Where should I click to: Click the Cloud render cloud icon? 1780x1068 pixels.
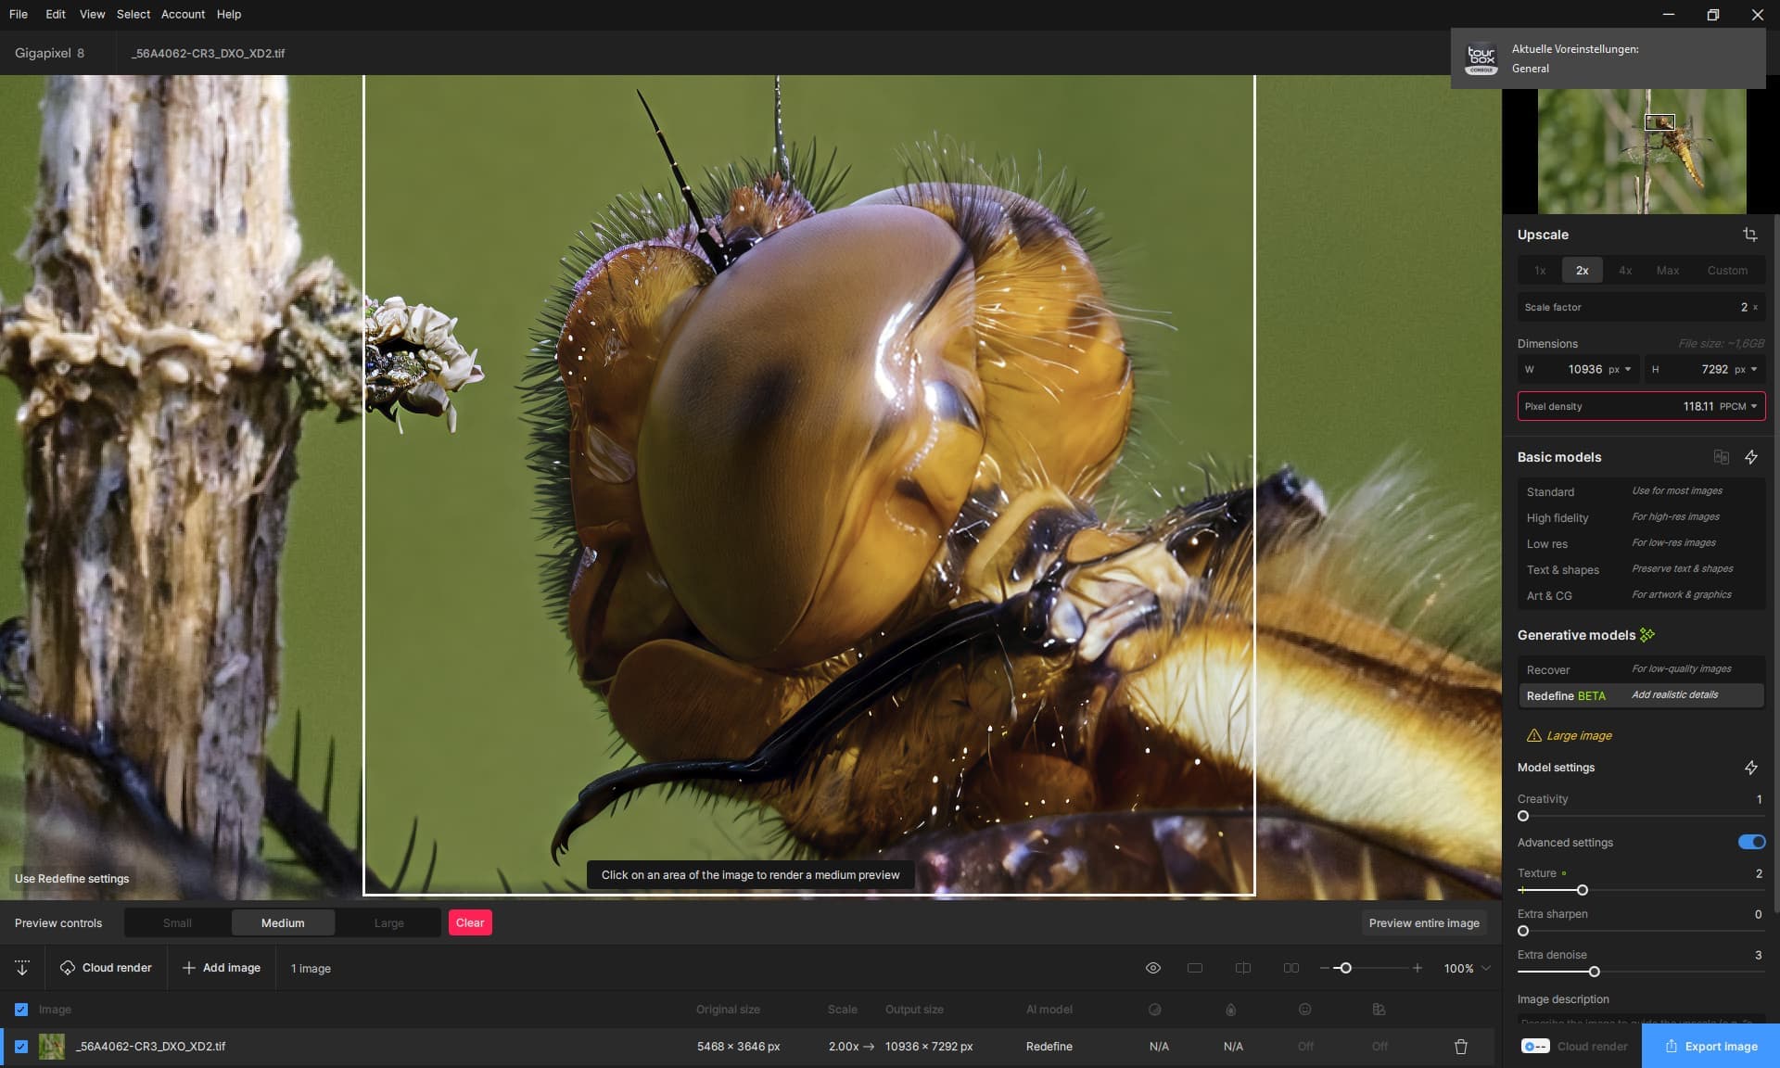pos(68,968)
